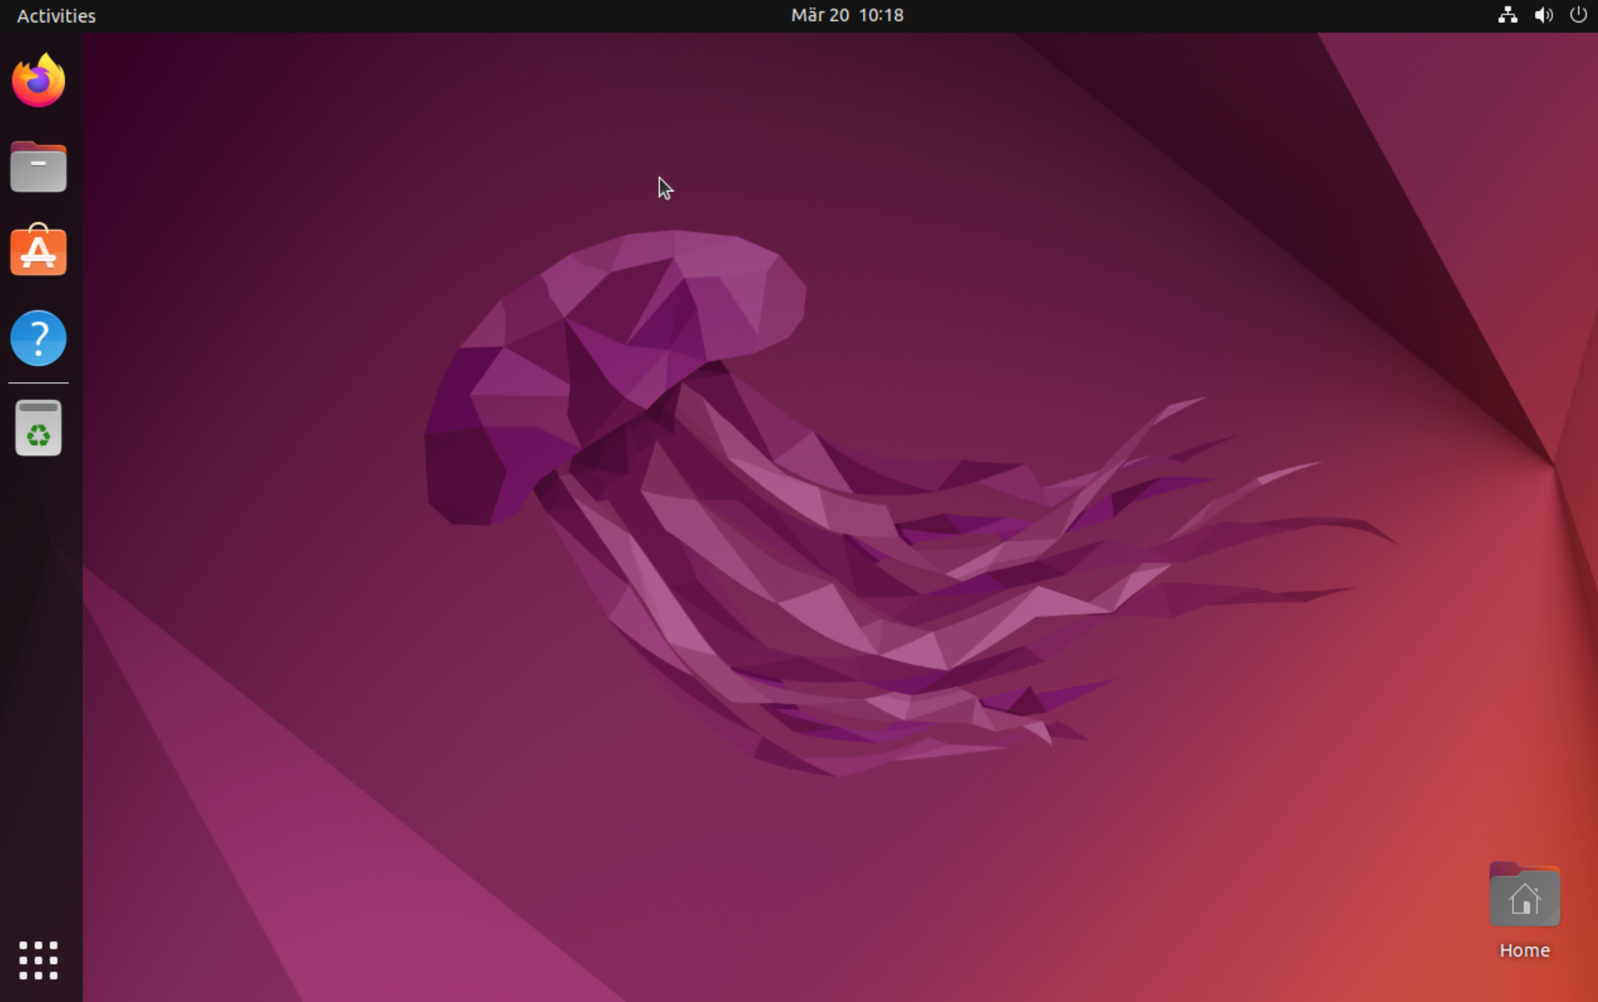
Task: Open the power menu icon
Action: pos(1578,15)
